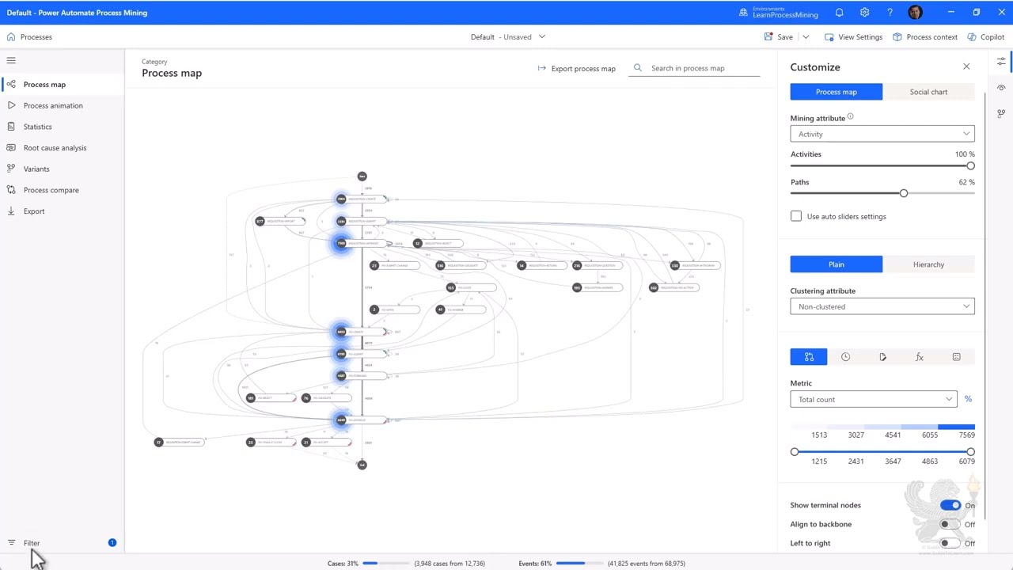The width and height of the screenshot is (1013, 570).
Task: Open the Statistics view
Action: pyautogui.click(x=37, y=127)
